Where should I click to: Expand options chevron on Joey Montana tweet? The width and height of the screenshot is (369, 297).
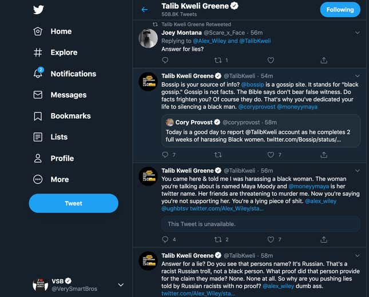[x=357, y=33]
